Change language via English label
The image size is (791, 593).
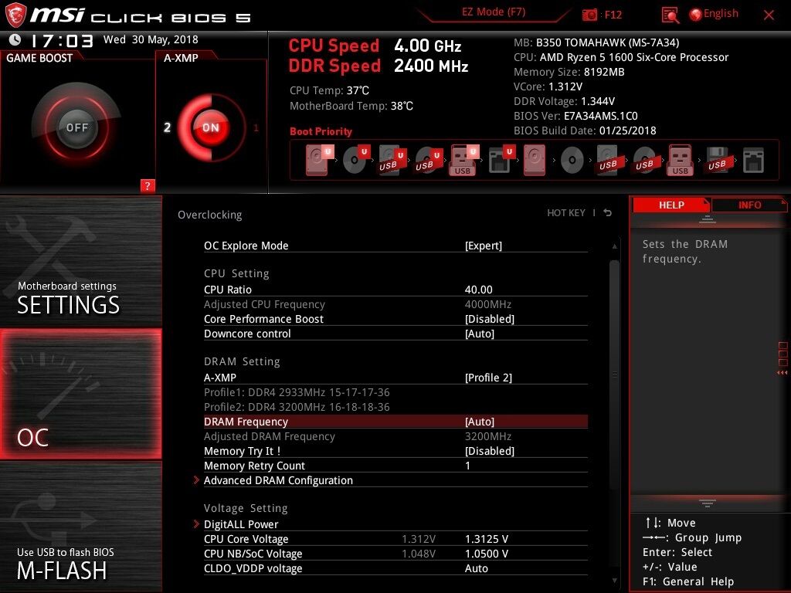[x=721, y=14]
